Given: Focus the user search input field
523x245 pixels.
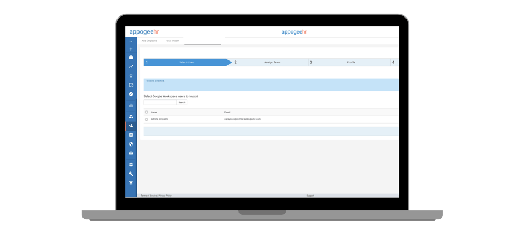Looking at the screenshot, I should pos(160,102).
